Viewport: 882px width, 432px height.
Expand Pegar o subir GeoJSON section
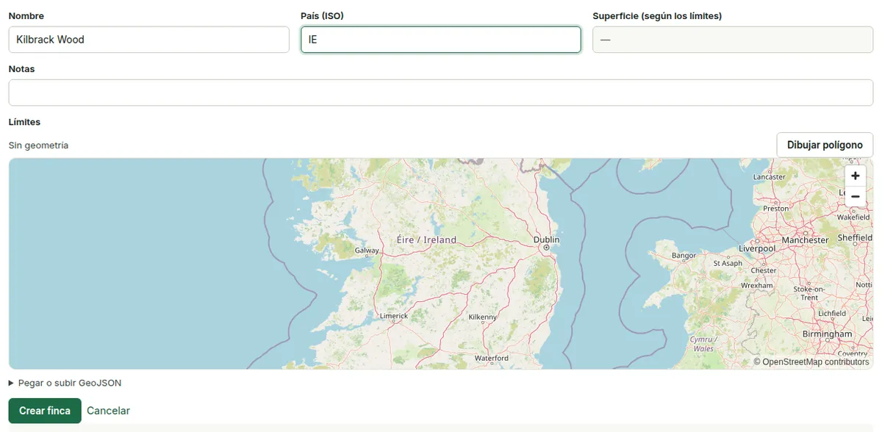coord(65,383)
